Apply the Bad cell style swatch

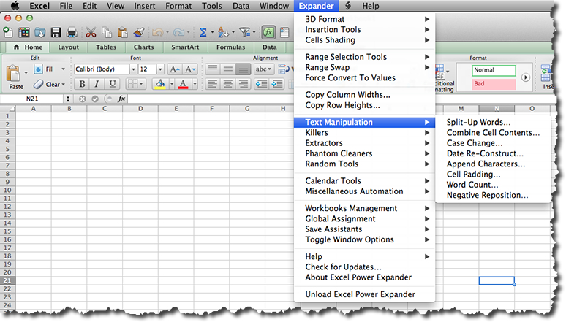coord(494,84)
